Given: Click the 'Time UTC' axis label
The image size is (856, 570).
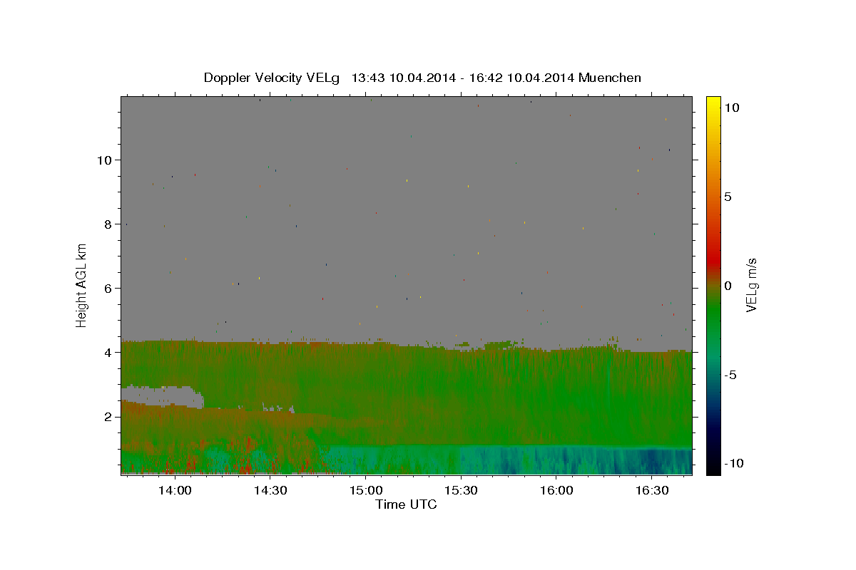Looking at the screenshot, I should click(x=406, y=504).
